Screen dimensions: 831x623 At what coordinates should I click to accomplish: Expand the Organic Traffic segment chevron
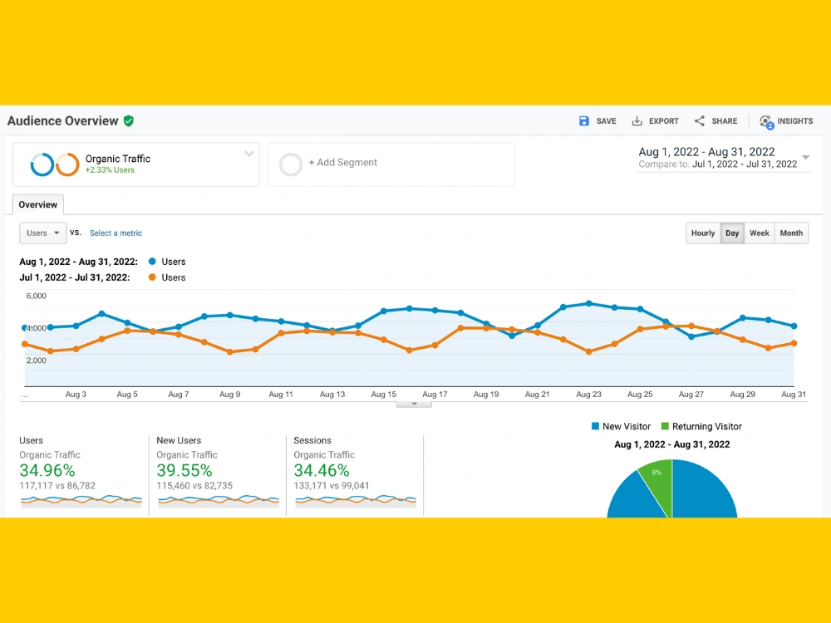tap(249, 154)
